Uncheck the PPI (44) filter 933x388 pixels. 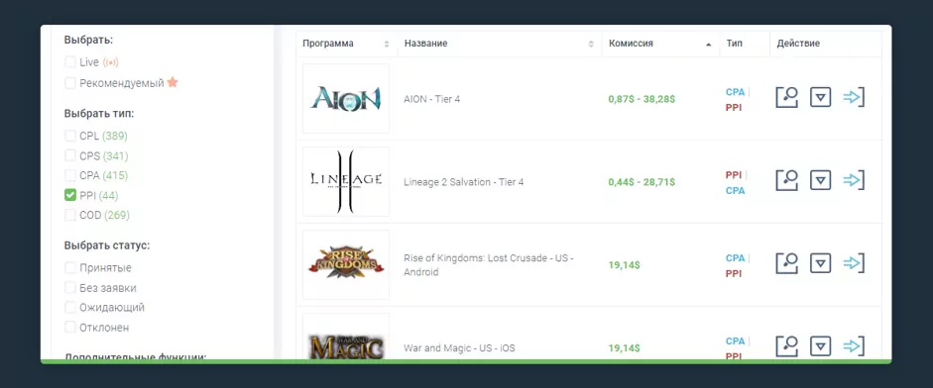click(x=70, y=195)
